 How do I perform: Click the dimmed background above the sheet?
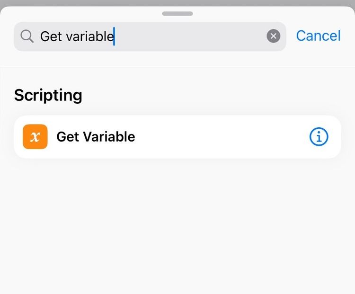click(177, 3)
